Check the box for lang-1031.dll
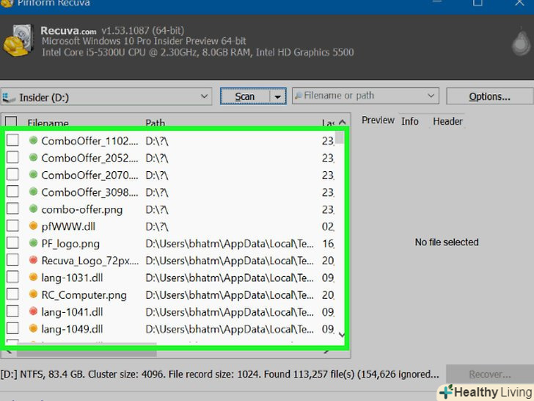The width and height of the screenshot is (534, 401). point(12,277)
